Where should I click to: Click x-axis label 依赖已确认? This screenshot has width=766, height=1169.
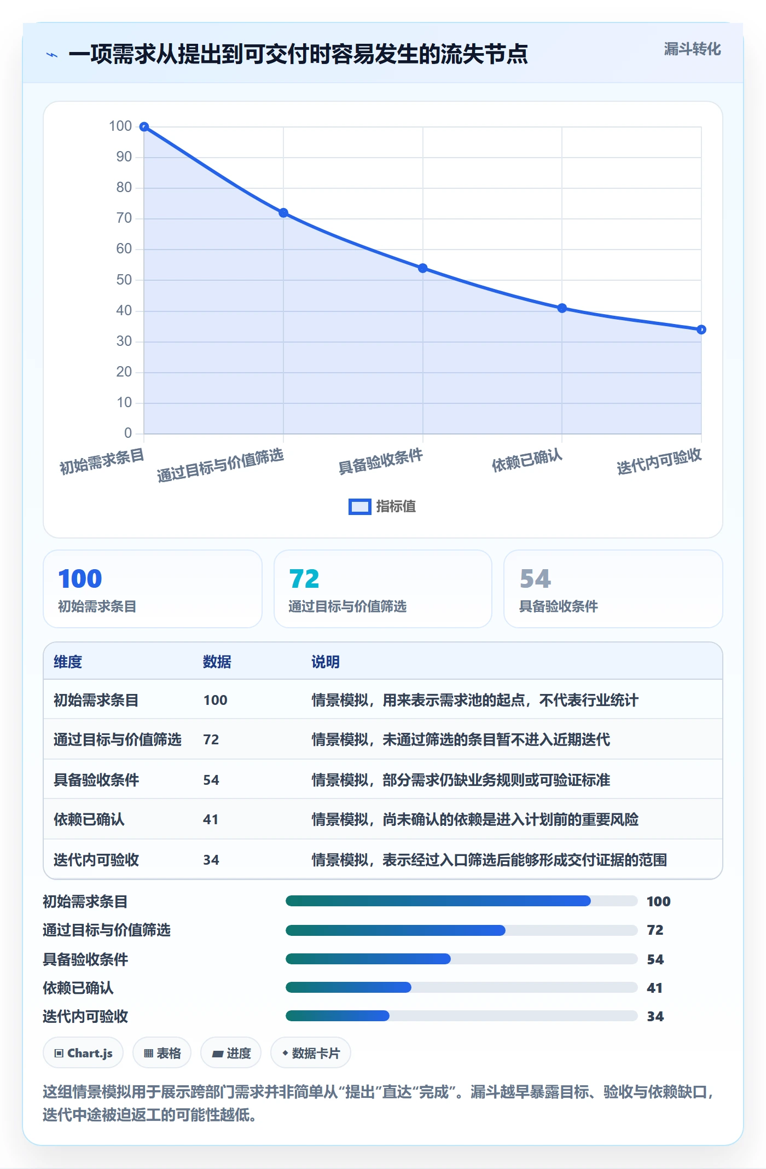pyautogui.click(x=527, y=460)
